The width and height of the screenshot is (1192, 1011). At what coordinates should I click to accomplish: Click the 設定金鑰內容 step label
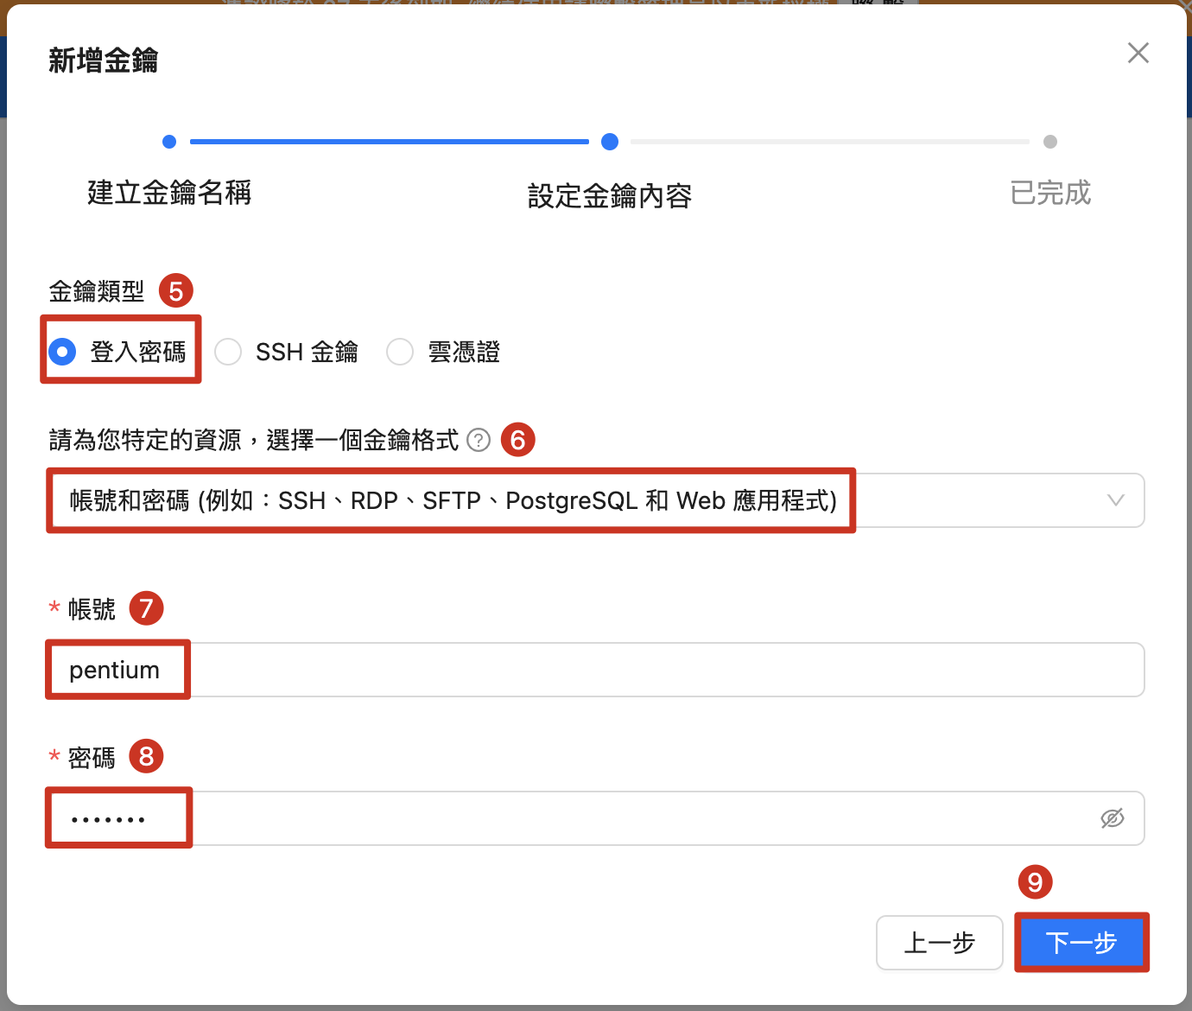click(x=610, y=196)
